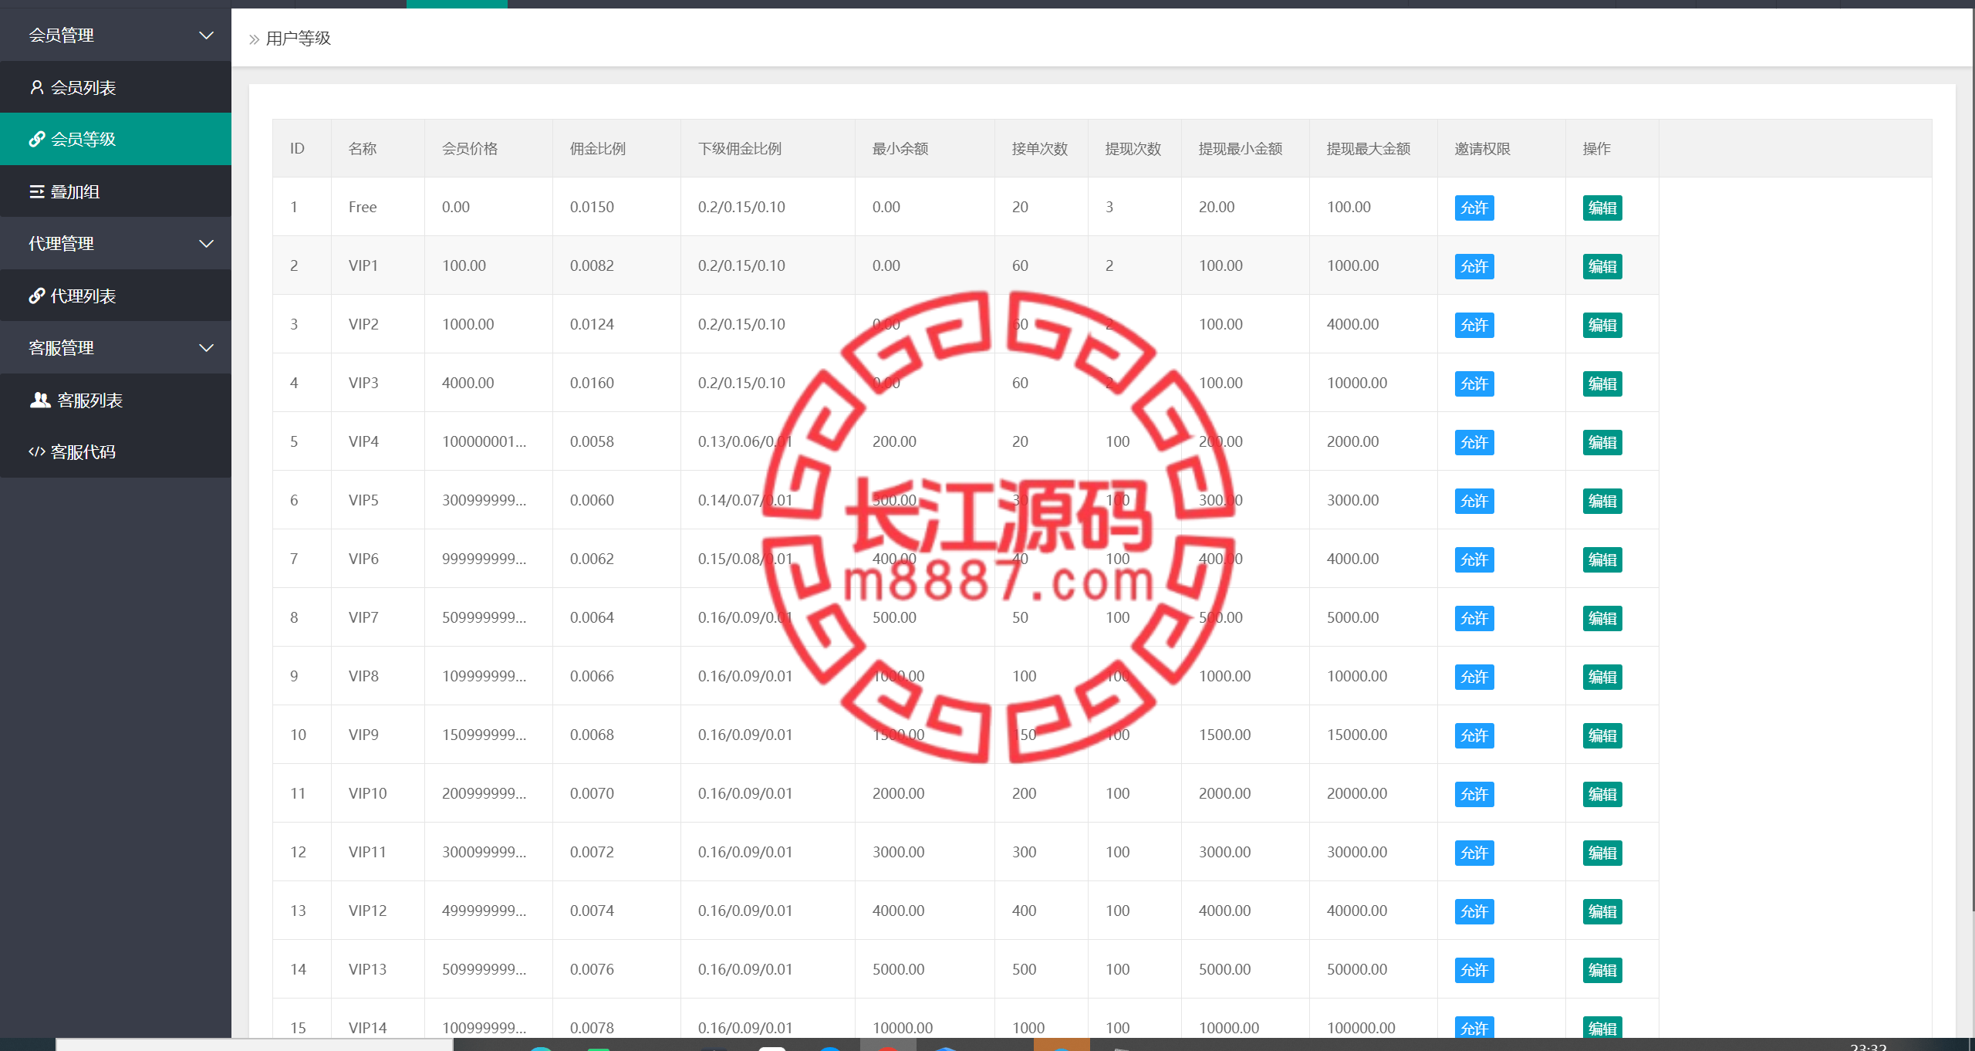Toggle 允许 invite permission for VIP5
1975x1051 pixels.
[x=1474, y=501]
